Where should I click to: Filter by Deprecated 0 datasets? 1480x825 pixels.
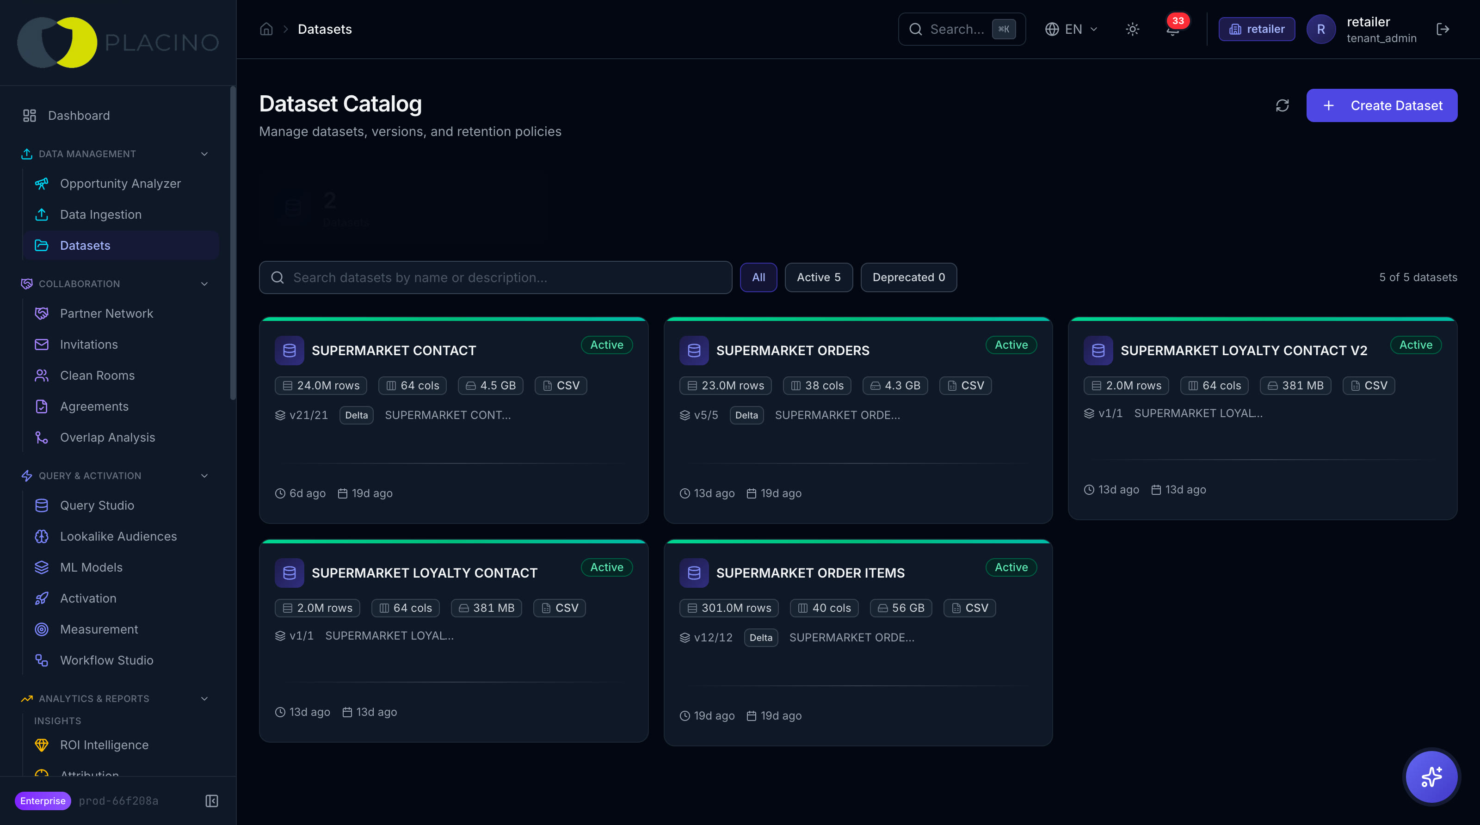(x=908, y=277)
